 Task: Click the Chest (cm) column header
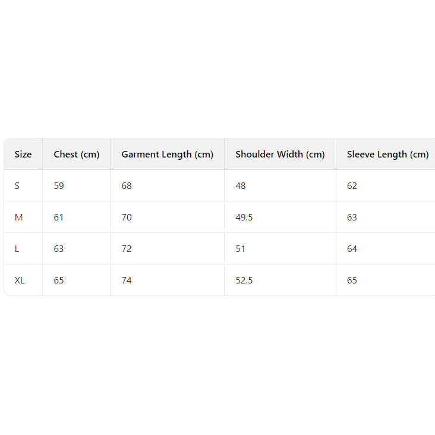77,155
